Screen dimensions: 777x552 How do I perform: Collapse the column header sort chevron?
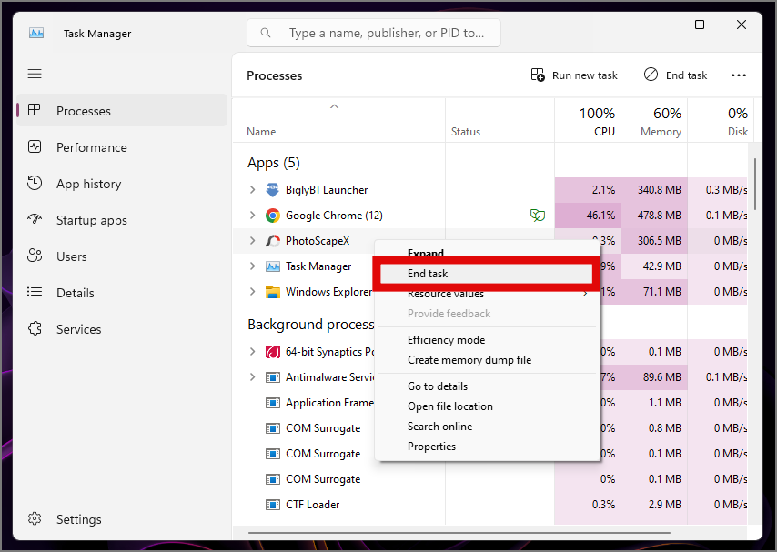(x=335, y=106)
